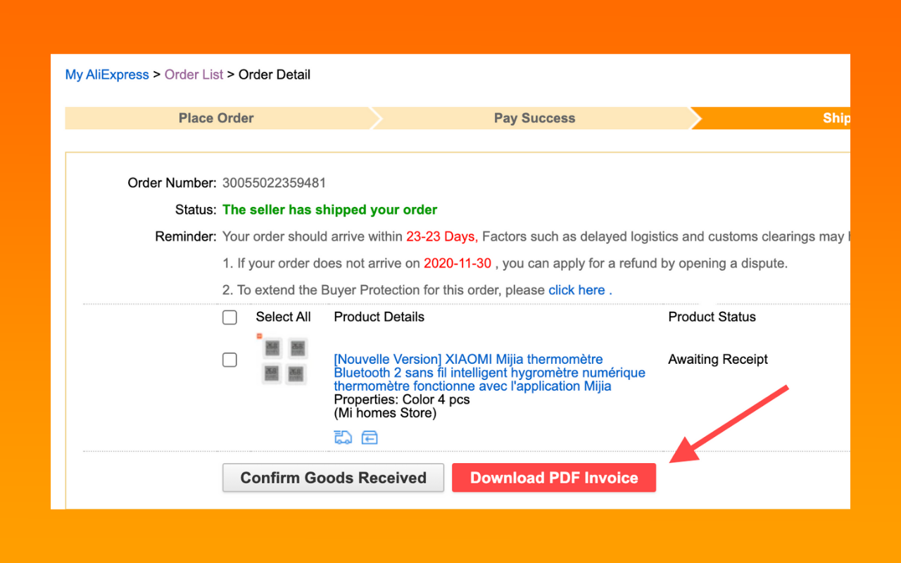Screen dimensions: 901x563
Task: Click the Download PDF Invoice button
Action: point(553,477)
